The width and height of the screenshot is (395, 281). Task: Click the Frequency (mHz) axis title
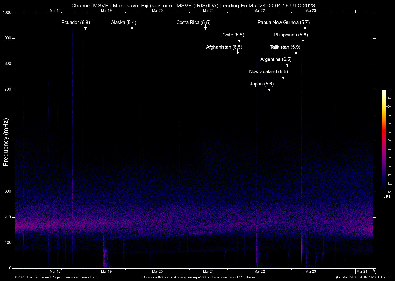pyautogui.click(x=6, y=142)
